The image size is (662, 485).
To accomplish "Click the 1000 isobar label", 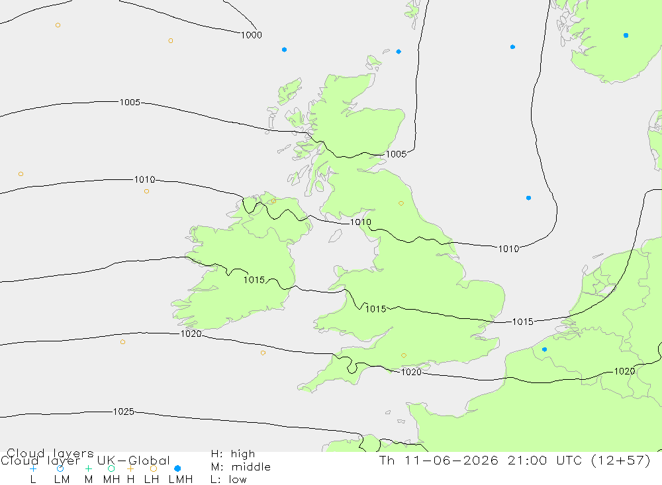I will click(251, 35).
